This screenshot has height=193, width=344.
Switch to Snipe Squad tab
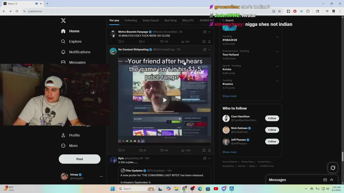click(x=150, y=20)
